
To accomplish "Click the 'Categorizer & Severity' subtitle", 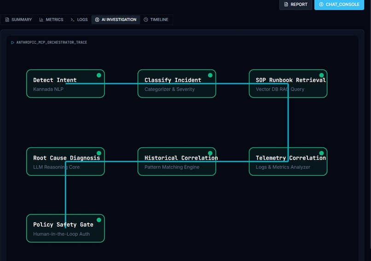I will click(x=170, y=89).
